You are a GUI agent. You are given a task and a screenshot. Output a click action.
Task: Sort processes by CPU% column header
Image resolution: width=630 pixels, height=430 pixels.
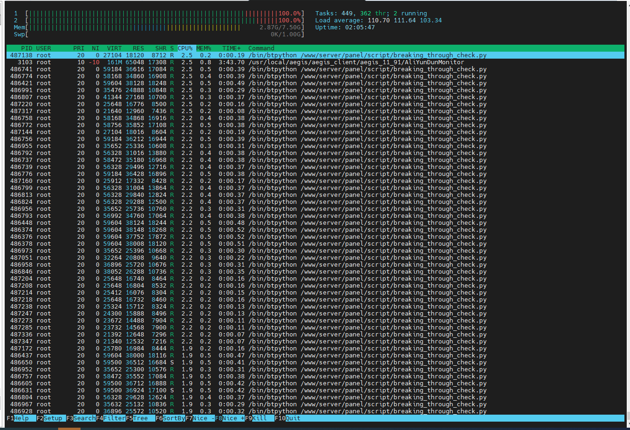coord(185,48)
